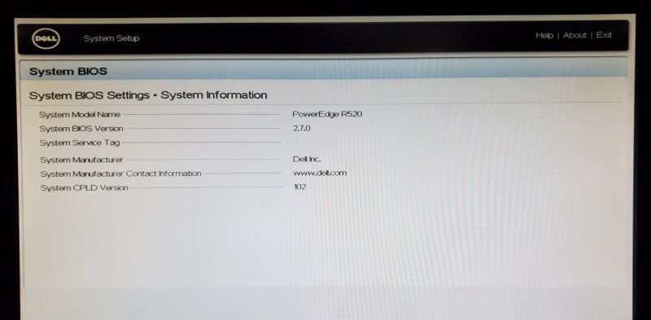This screenshot has width=651, height=320.
Task: Select the System CPLD Version label
Action: [85, 188]
